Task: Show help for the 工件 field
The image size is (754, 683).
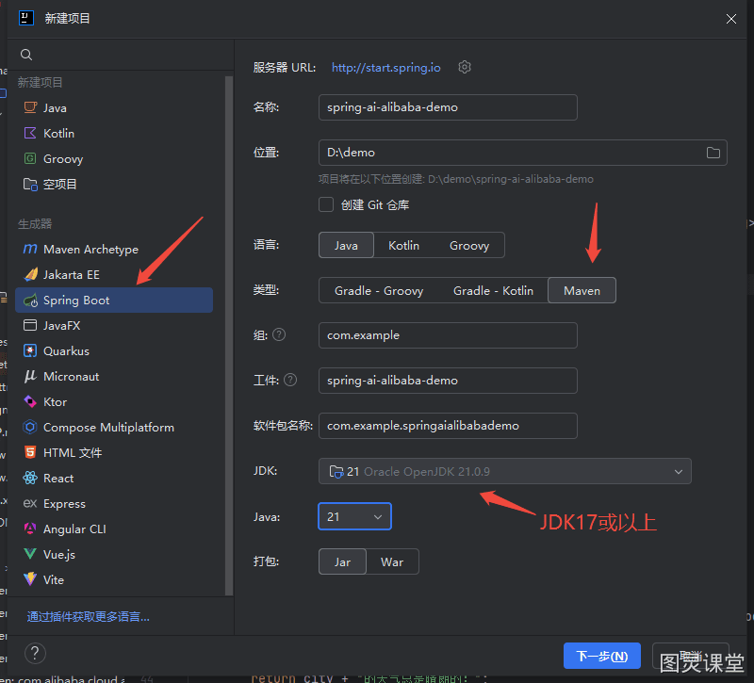Action: click(x=290, y=381)
